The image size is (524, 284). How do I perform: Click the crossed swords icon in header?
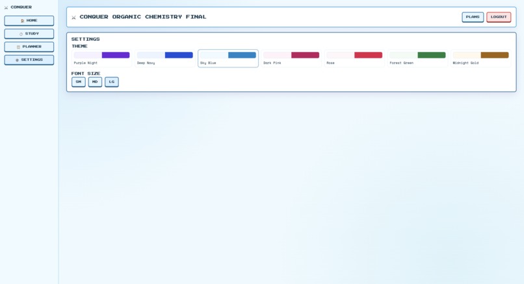pyautogui.click(x=74, y=18)
